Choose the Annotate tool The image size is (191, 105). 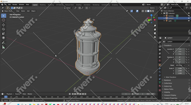[x=4, y=43]
